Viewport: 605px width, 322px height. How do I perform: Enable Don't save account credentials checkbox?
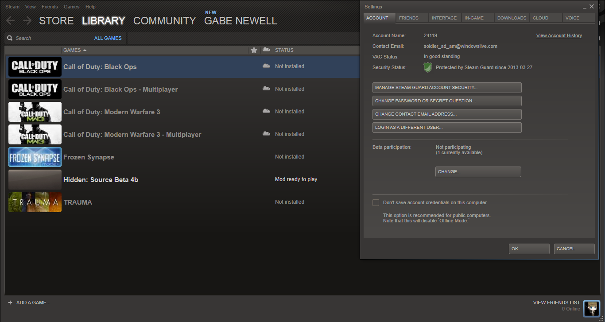[376, 202]
